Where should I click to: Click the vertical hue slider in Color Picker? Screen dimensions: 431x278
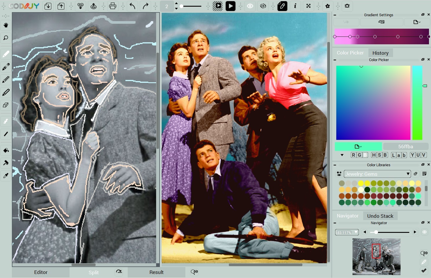(417, 103)
